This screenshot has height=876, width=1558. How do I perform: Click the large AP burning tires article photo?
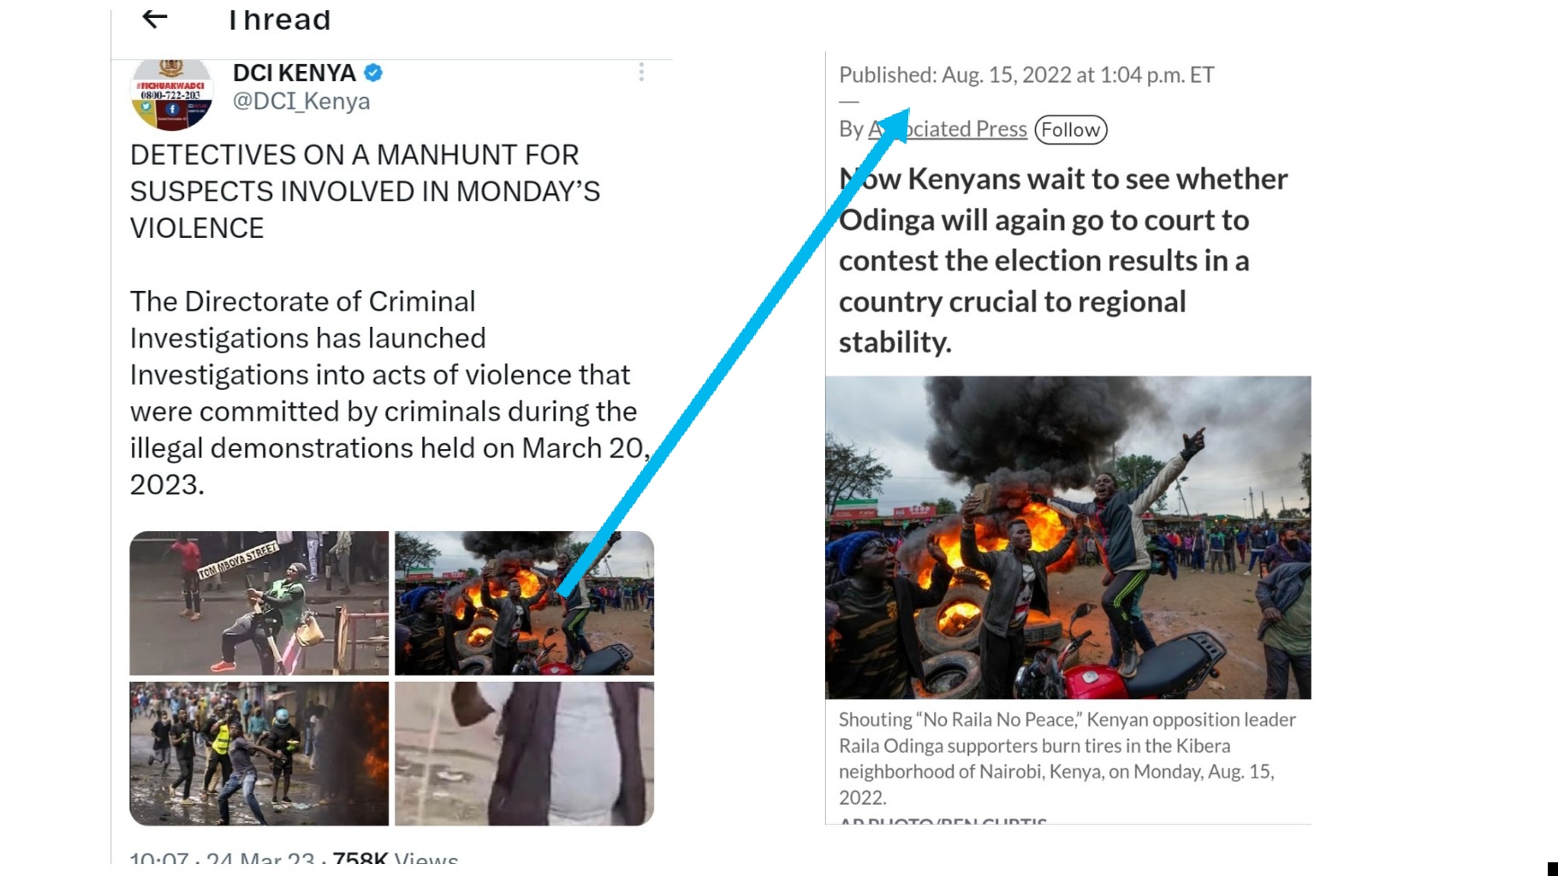(x=1068, y=537)
